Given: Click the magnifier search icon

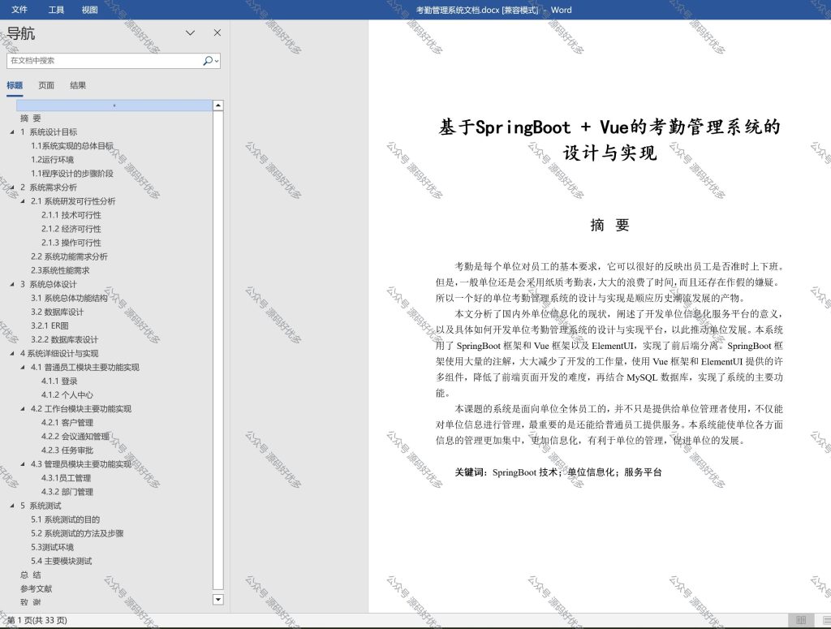Looking at the screenshot, I should tap(208, 60).
